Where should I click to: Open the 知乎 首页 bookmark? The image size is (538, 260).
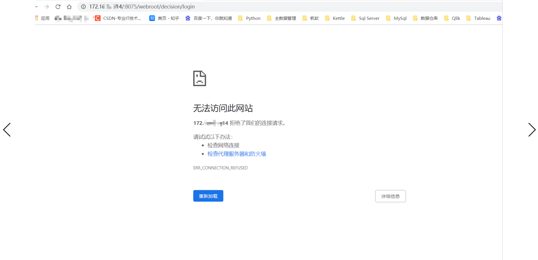(164, 18)
